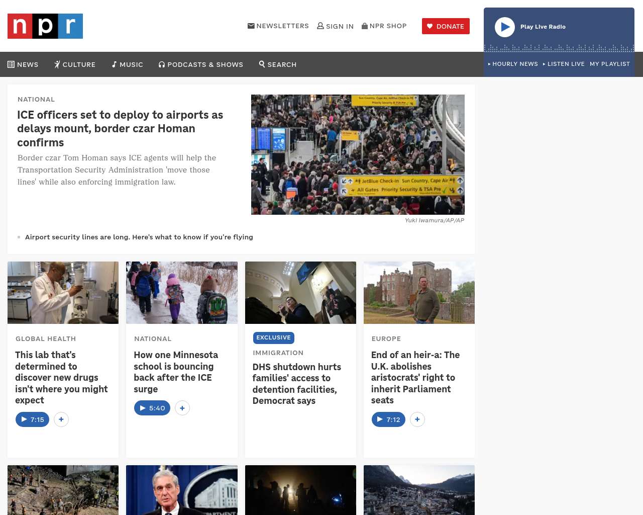Viewport: 643px width, 515px height.
Task: Click the Immigration category label
Action: 278,353
